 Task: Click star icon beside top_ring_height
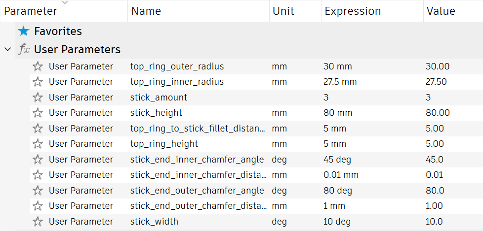[38, 144]
